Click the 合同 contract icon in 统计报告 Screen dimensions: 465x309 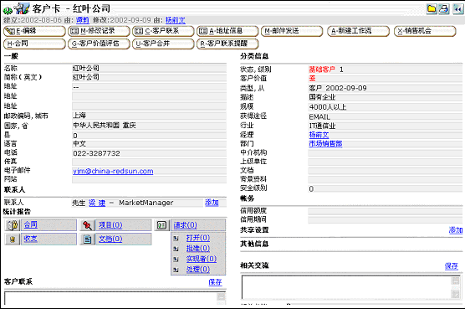(13, 225)
